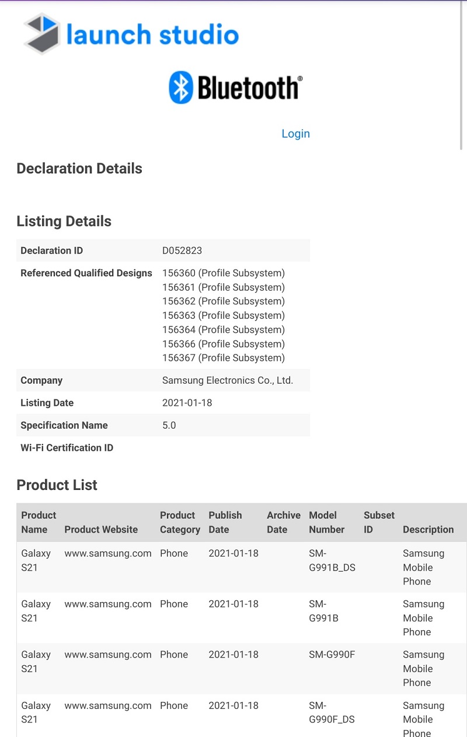Select the Listing Date 2021-01-18 entry

coord(187,402)
